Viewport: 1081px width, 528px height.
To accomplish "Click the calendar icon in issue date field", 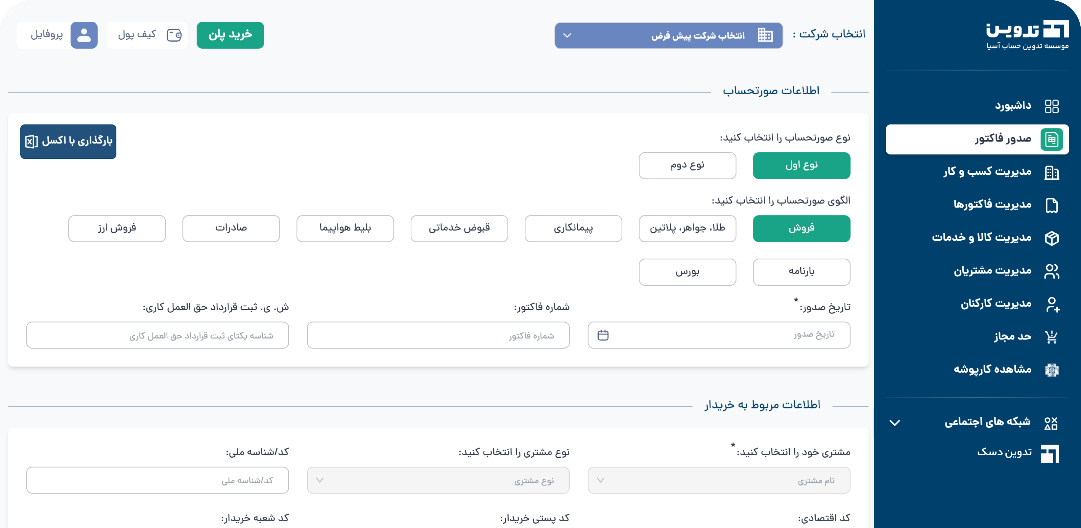I will (x=603, y=335).
